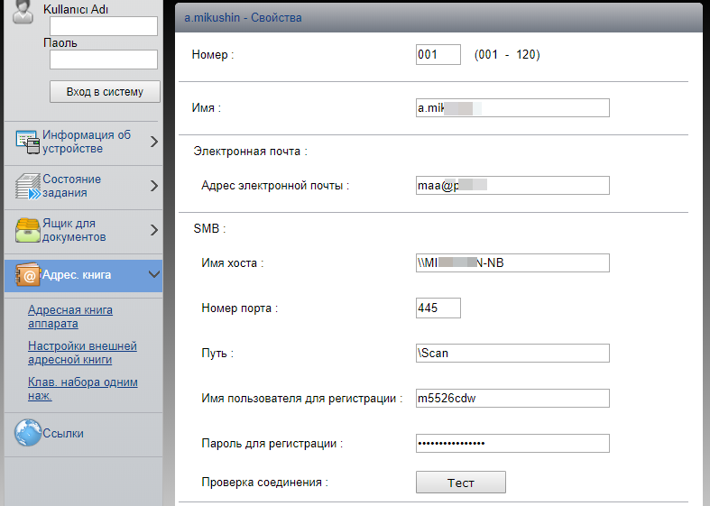Expand the Информация об устройстве chevron

154,143
